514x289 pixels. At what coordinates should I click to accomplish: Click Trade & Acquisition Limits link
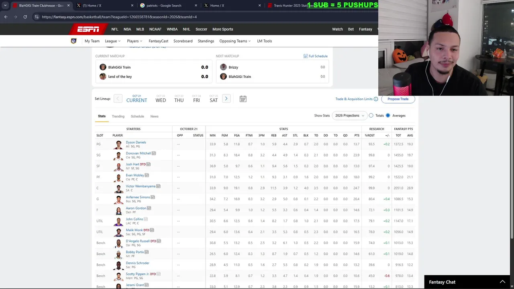pyautogui.click(x=354, y=99)
